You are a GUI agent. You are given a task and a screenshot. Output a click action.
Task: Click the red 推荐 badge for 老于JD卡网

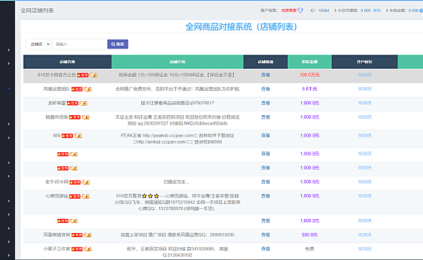coord(75,183)
